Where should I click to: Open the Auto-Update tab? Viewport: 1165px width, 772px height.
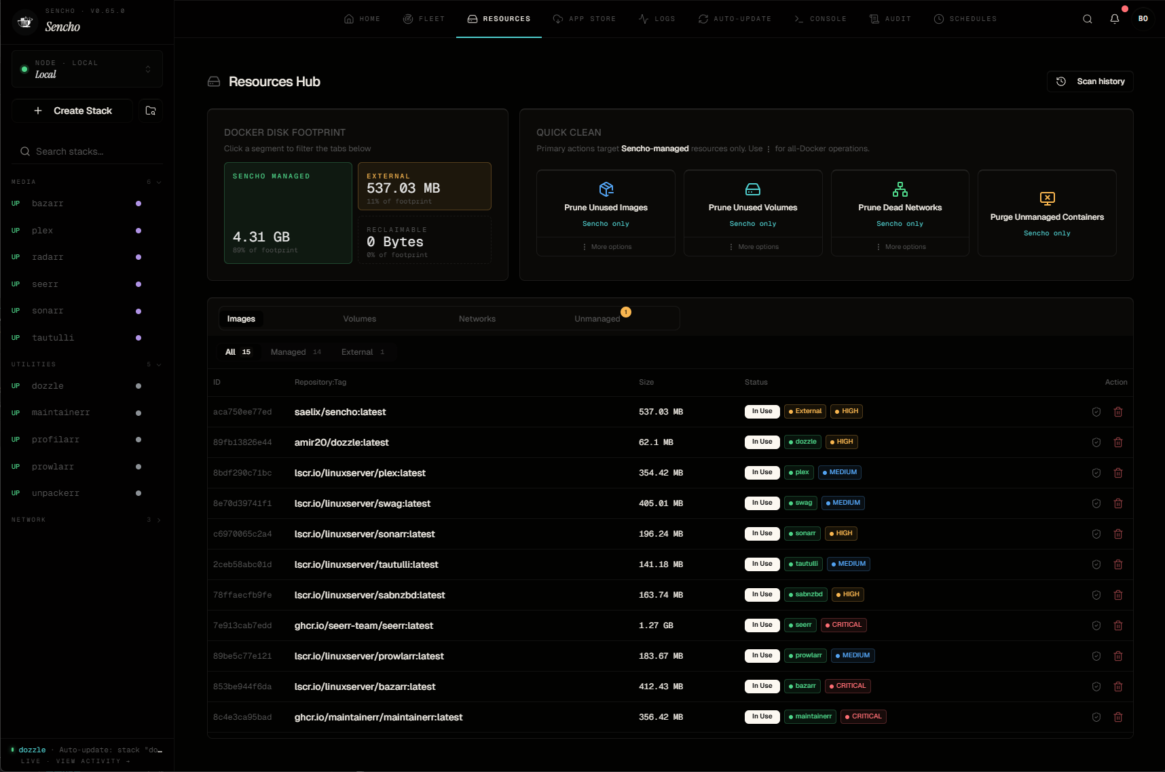pos(735,19)
